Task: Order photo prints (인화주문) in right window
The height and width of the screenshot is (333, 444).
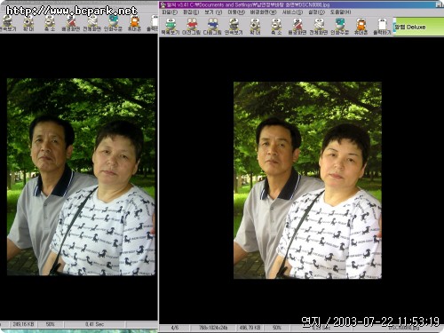Action: pos(340,27)
